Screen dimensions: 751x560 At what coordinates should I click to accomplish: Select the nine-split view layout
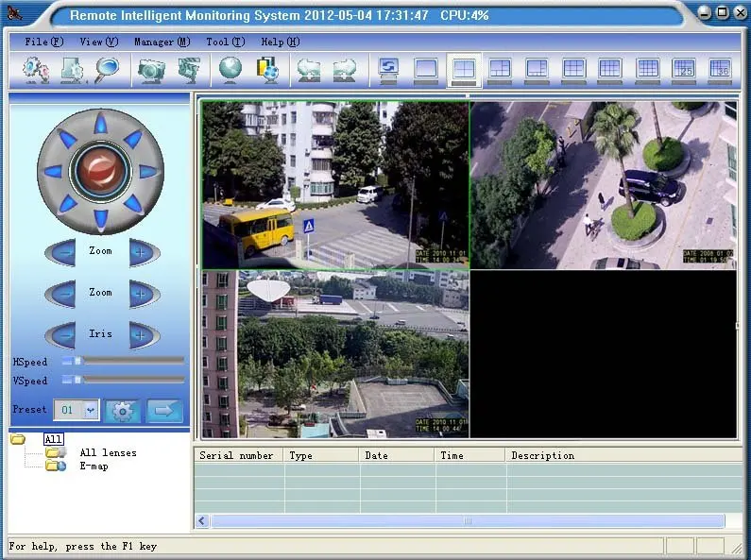[x=573, y=71]
